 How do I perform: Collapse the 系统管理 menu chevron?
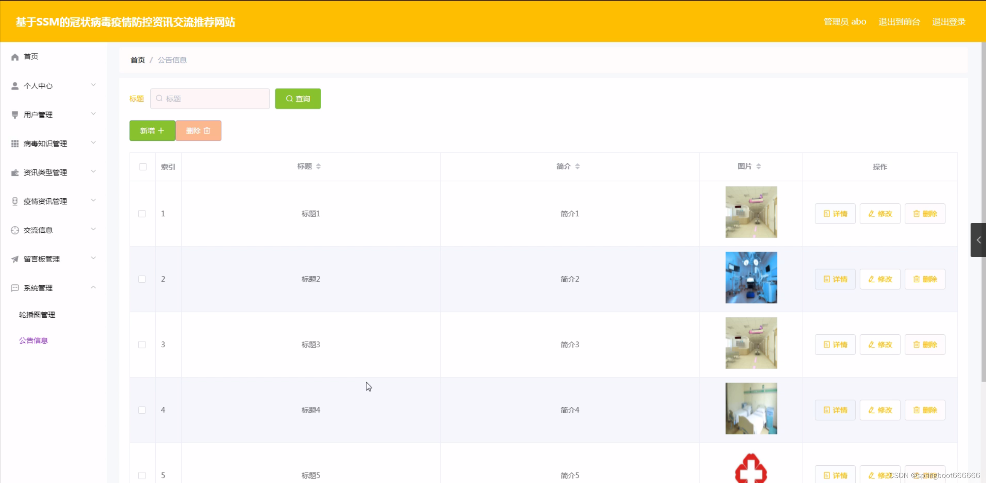point(93,287)
